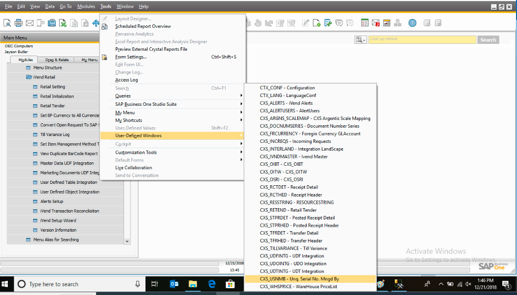Expand User-Defined Windows submenu
Viewport: 517px width, 295px height.
pyautogui.click(x=172, y=136)
